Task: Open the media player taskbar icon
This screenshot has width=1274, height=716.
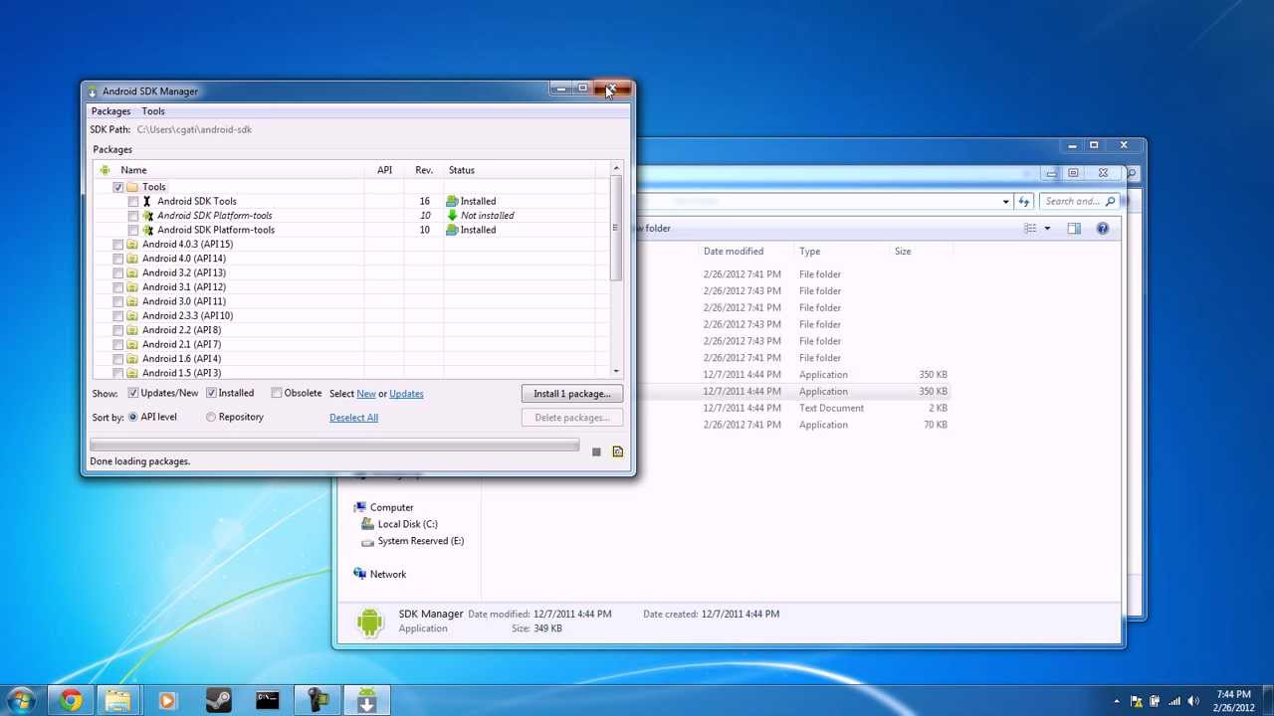Action: (167, 701)
